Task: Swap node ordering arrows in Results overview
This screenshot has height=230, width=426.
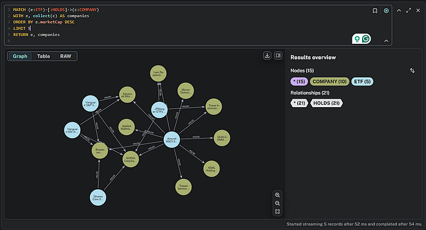Action: pyautogui.click(x=412, y=71)
